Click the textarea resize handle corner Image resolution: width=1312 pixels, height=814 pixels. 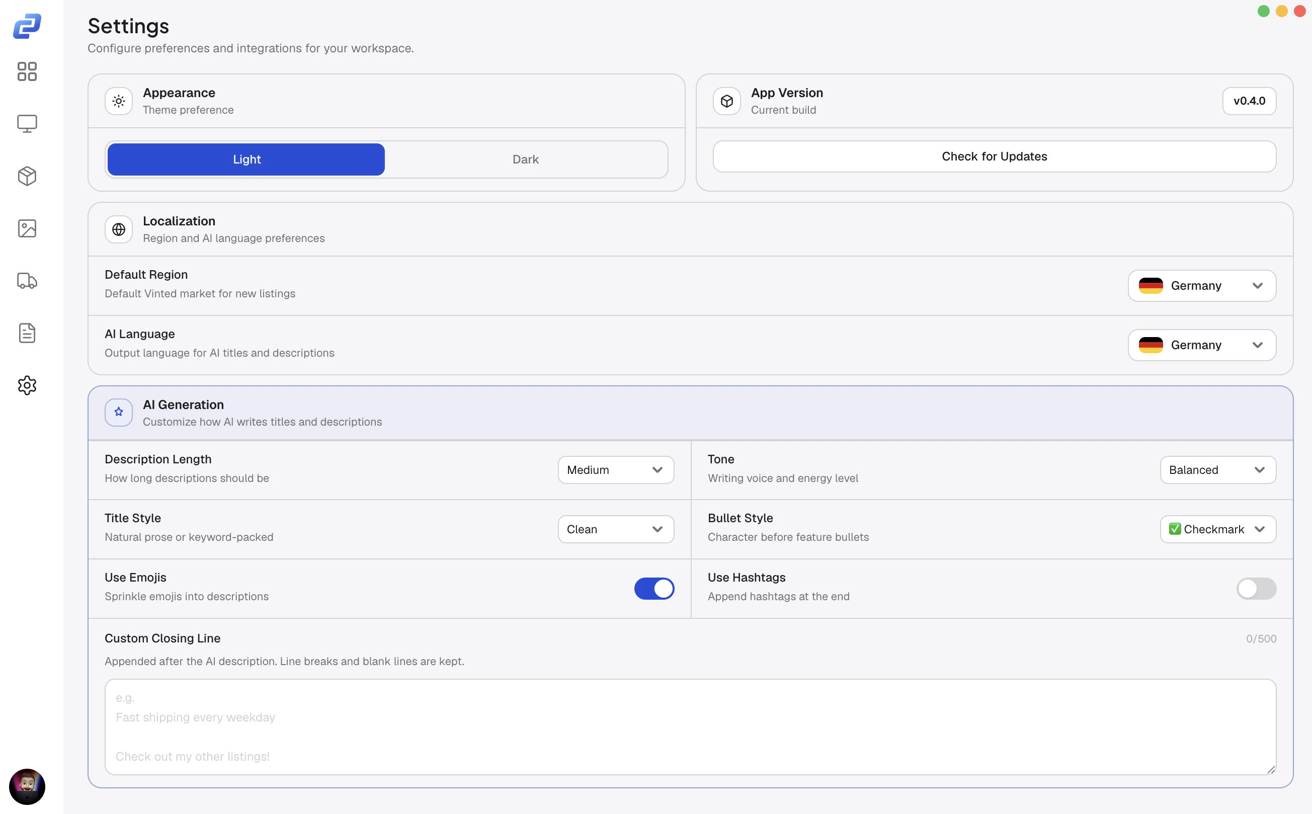[1271, 770]
